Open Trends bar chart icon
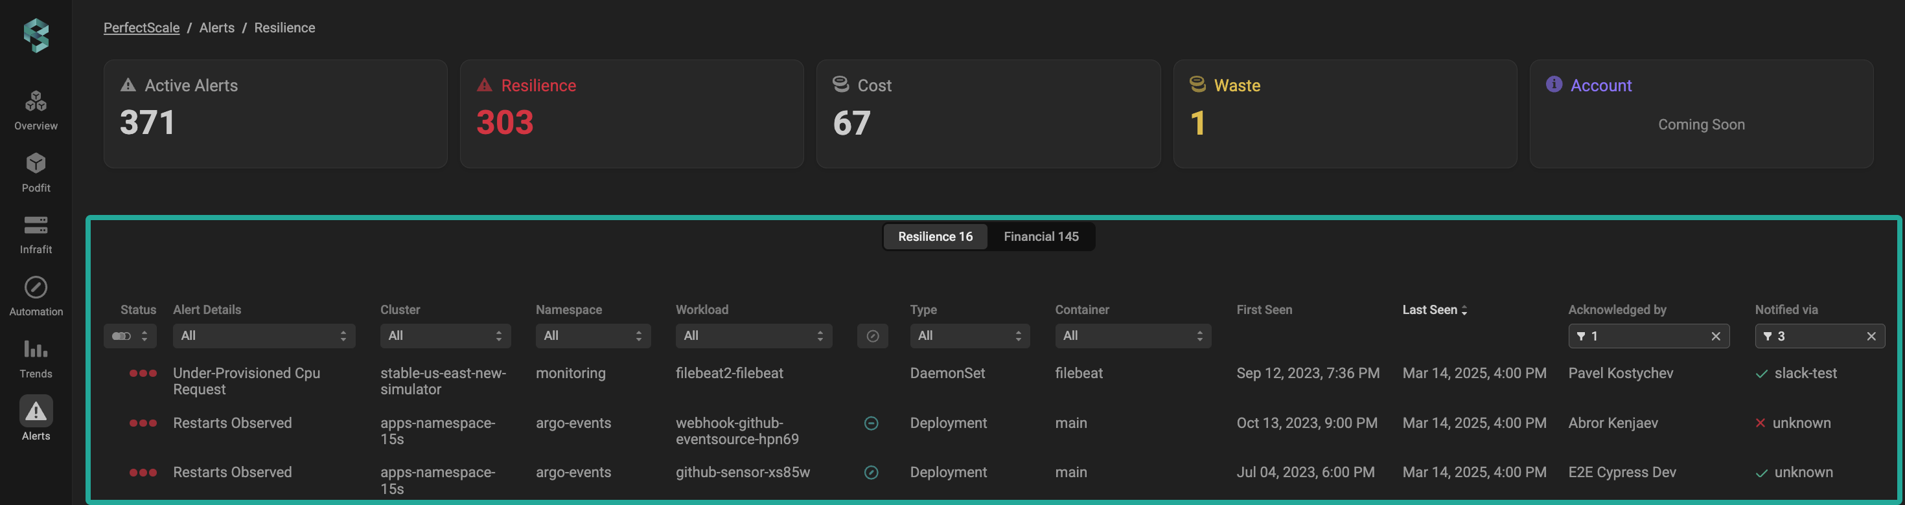This screenshot has width=1905, height=505. (x=36, y=349)
